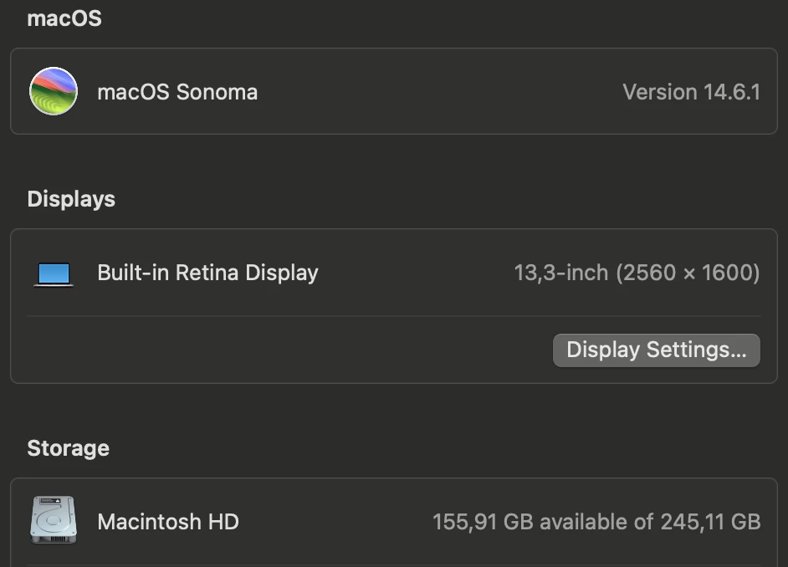Click the macOS Sonoma wallpaper icon
Image resolution: width=788 pixels, height=567 pixels.
click(x=54, y=91)
